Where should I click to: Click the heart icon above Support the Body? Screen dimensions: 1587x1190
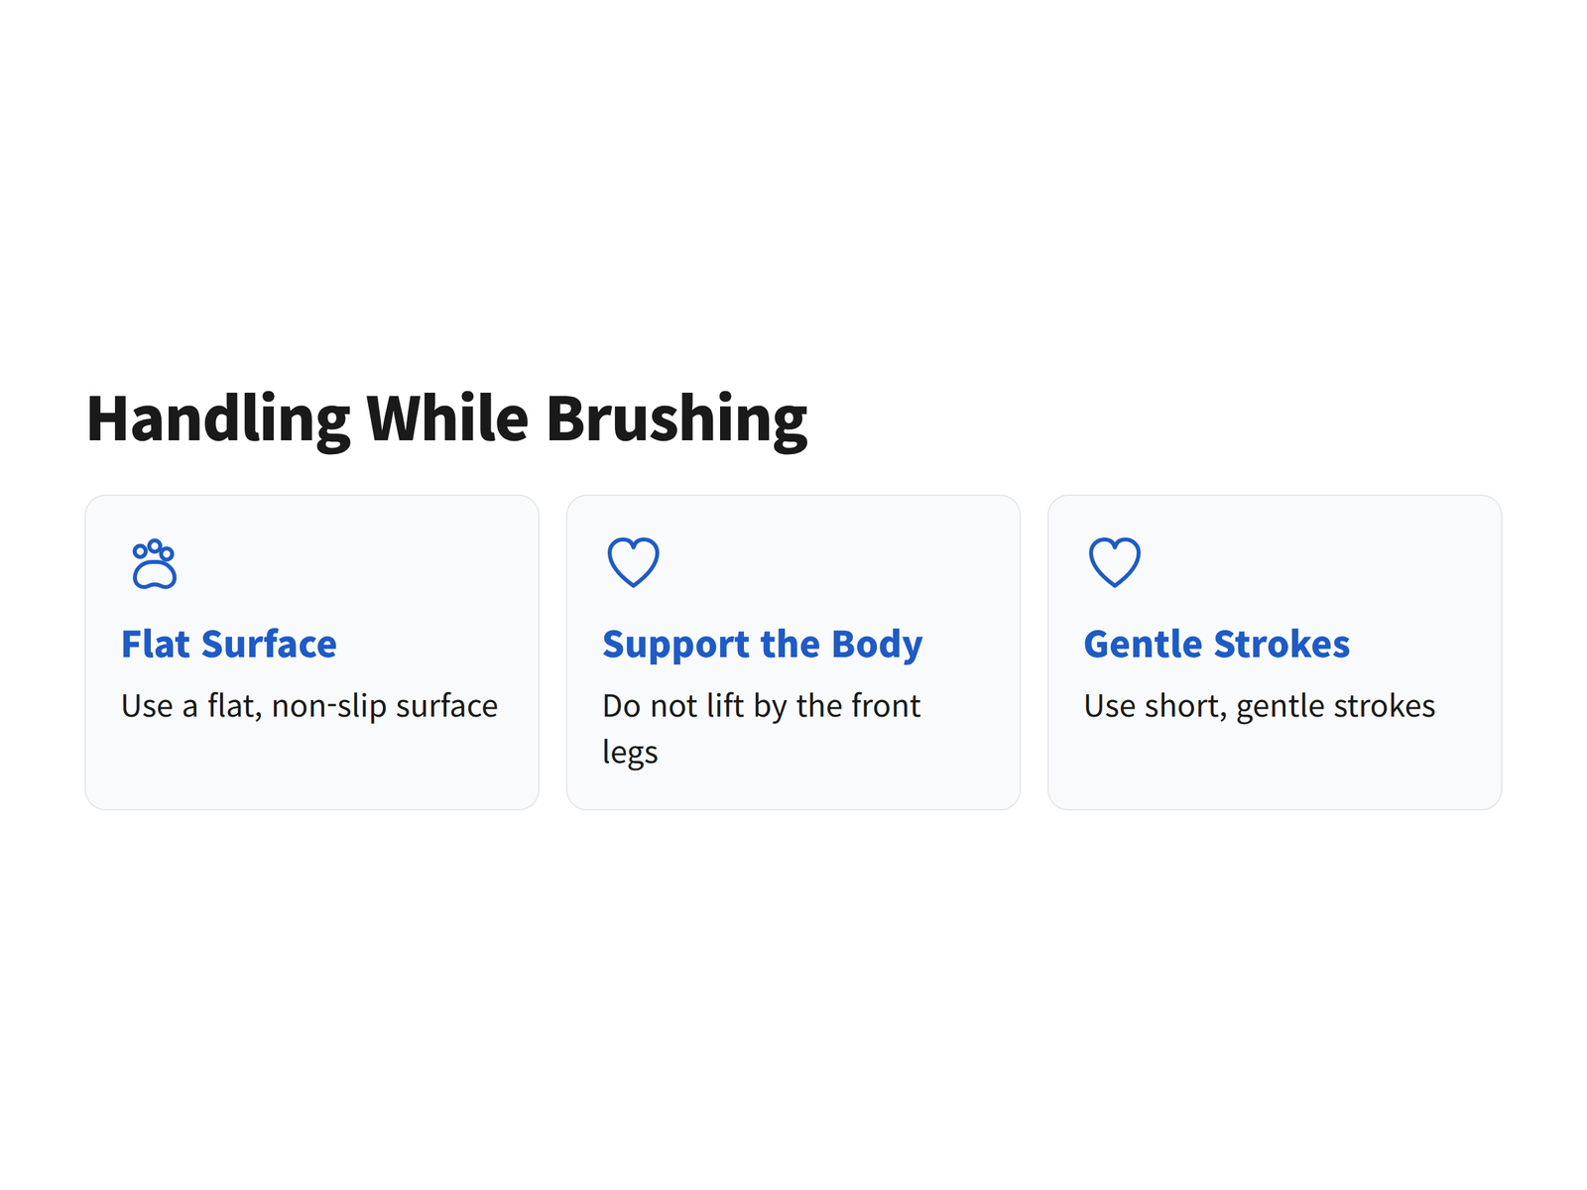633,562
